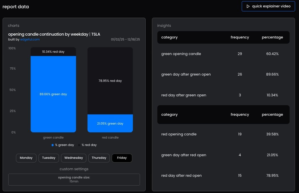Select the Tuesday weekday tab
The image size is (299, 193).
[49, 158]
